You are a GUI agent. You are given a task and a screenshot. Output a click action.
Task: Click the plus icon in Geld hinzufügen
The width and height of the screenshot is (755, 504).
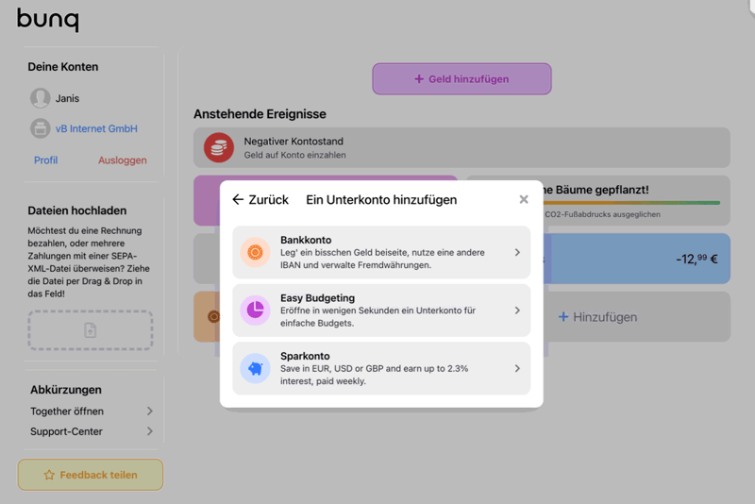coord(419,79)
